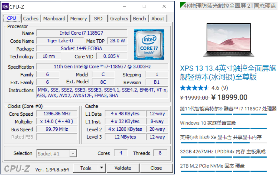Click the CPU-Z app icon in title bar

[x=5, y=6]
